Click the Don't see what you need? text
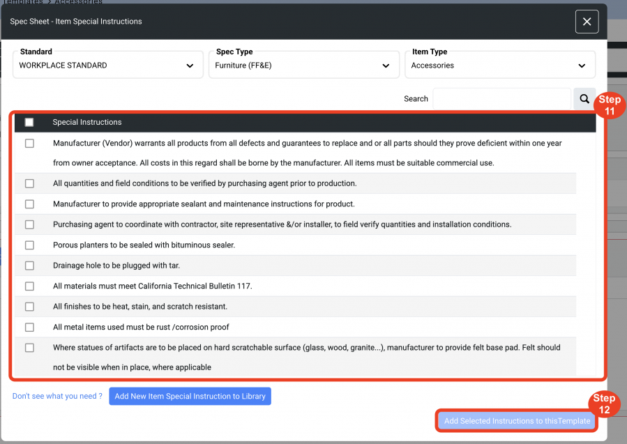This screenshot has width=627, height=444. click(57, 396)
